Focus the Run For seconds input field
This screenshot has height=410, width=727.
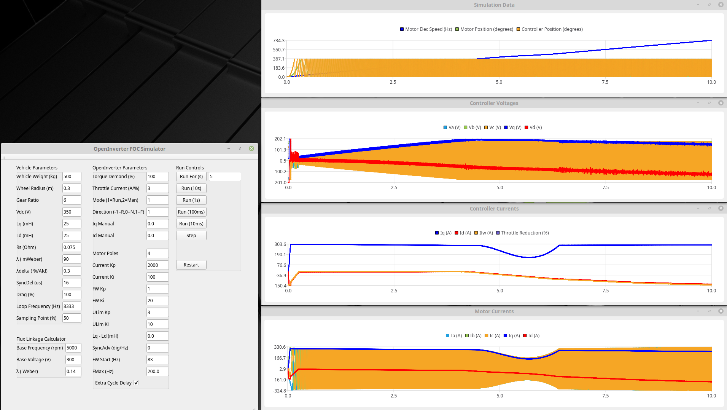coord(224,177)
